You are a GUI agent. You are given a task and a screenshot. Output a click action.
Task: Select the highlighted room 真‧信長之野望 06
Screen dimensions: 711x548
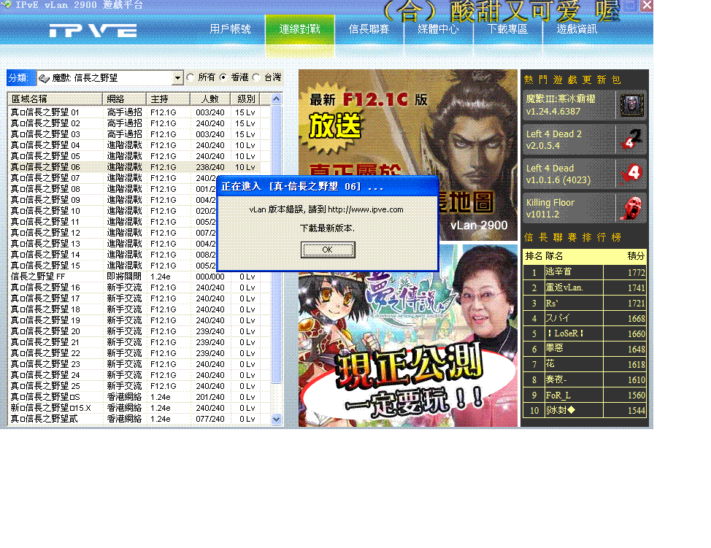tap(139, 167)
